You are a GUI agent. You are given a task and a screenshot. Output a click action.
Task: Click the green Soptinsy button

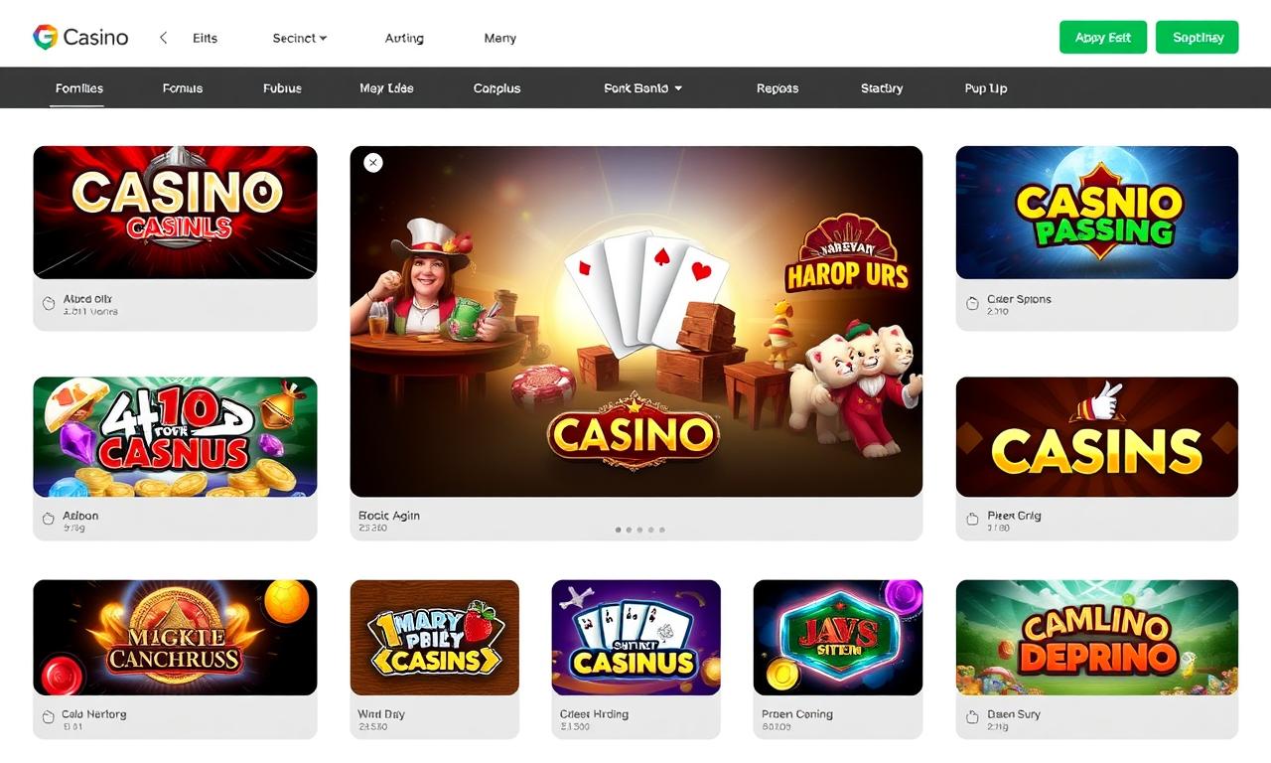click(1198, 37)
